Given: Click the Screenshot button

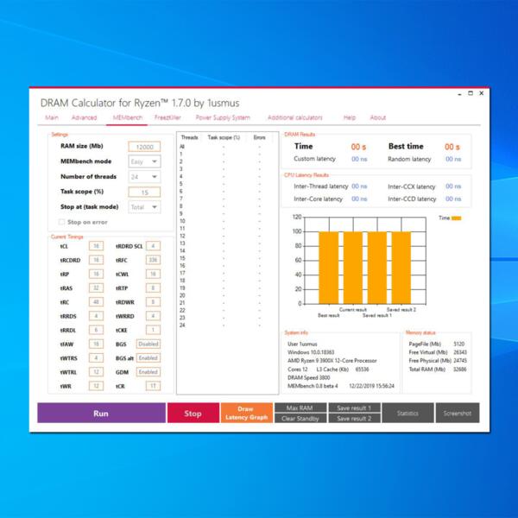Looking at the screenshot, I should coord(458,413).
